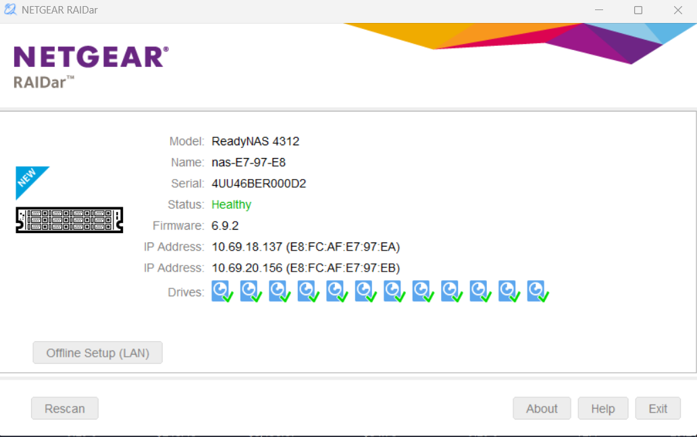This screenshot has height=437, width=697.
Task: Click the NETGEAR RAIDar window title text
Action: [x=59, y=9]
